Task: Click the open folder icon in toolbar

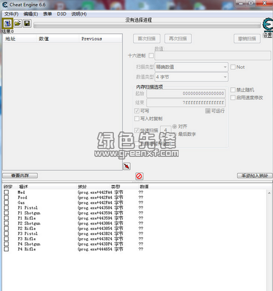Action: 17,23
